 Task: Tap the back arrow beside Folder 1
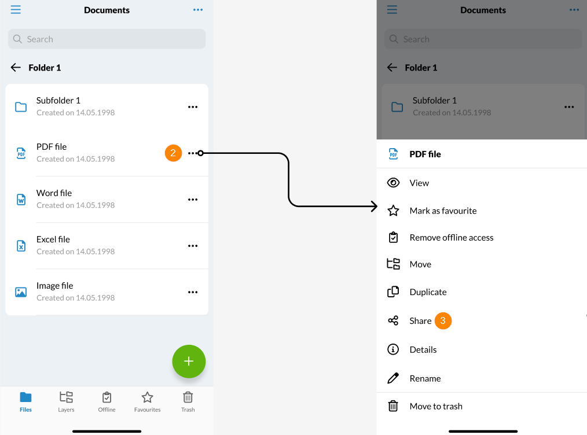tap(16, 67)
